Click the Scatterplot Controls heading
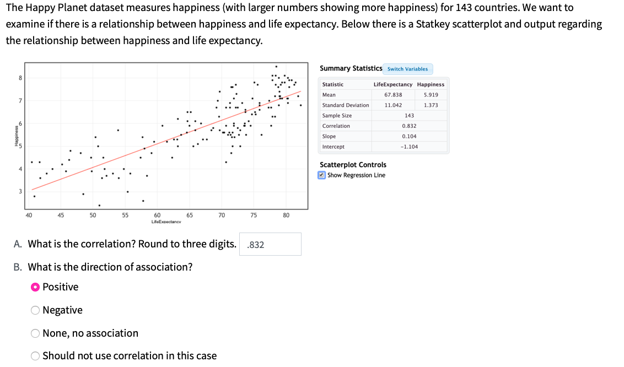Image resolution: width=624 pixels, height=367 pixels. [x=353, y=164]
